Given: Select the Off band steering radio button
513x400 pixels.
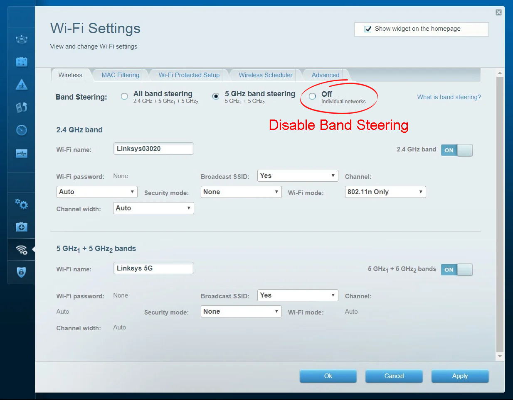Looking at the screenshot, I should coord(312,96).
